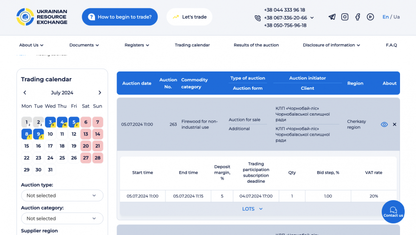The width and height of the screenshot is (416, 235).
Task: Select July 5 in calendar
Action: (74, 122)
